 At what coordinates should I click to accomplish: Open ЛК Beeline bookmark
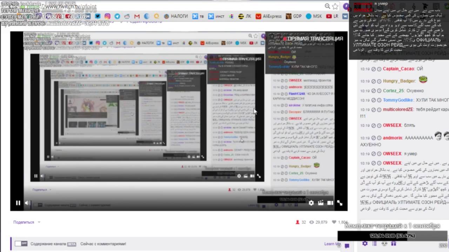pyautogui.click(x=245, y=16)
